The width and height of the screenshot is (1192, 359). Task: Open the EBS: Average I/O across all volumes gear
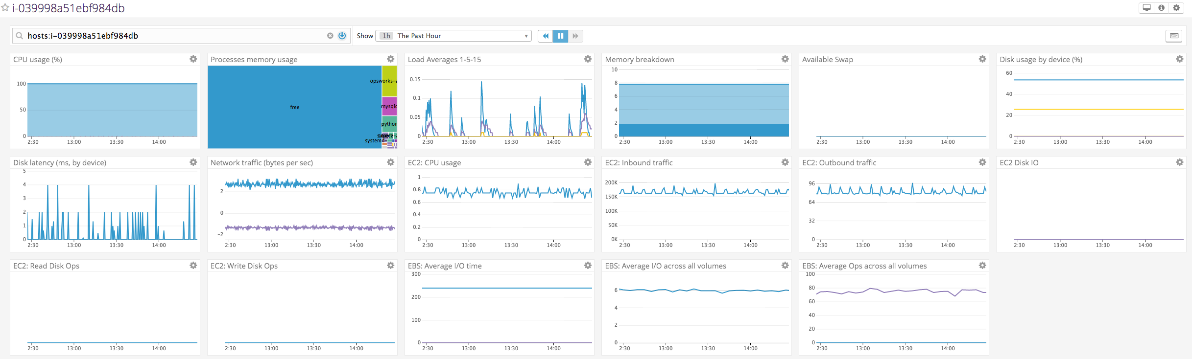(x=785, y=265)
